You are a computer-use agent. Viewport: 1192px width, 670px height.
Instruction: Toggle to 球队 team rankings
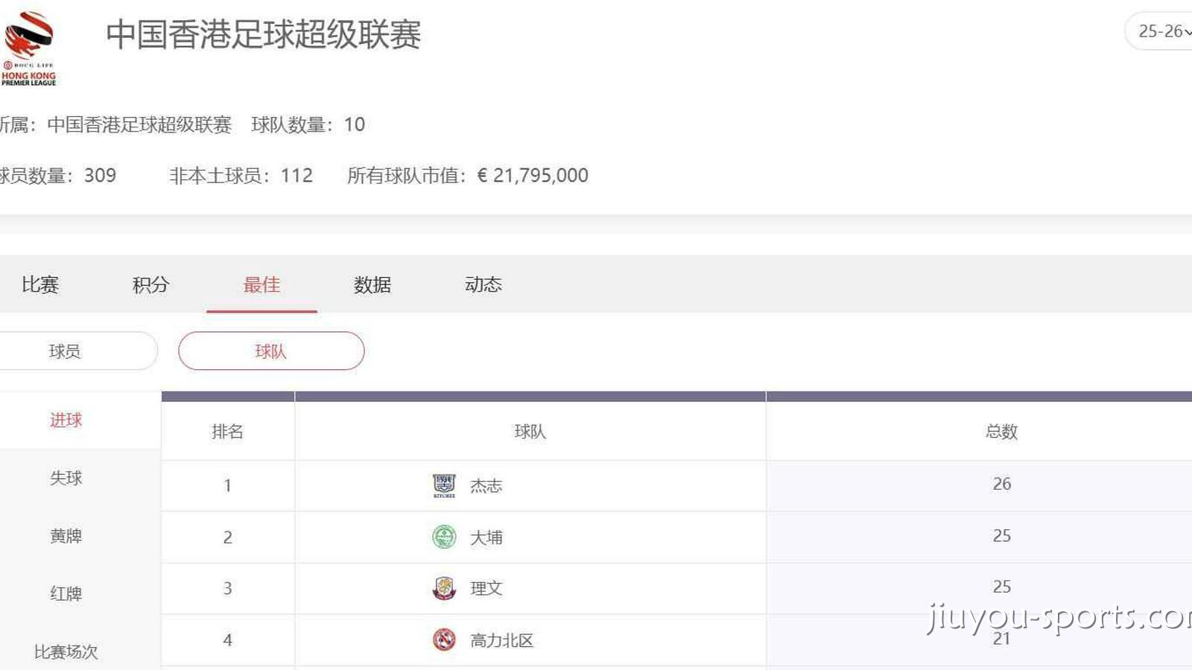tap(271, 351)
